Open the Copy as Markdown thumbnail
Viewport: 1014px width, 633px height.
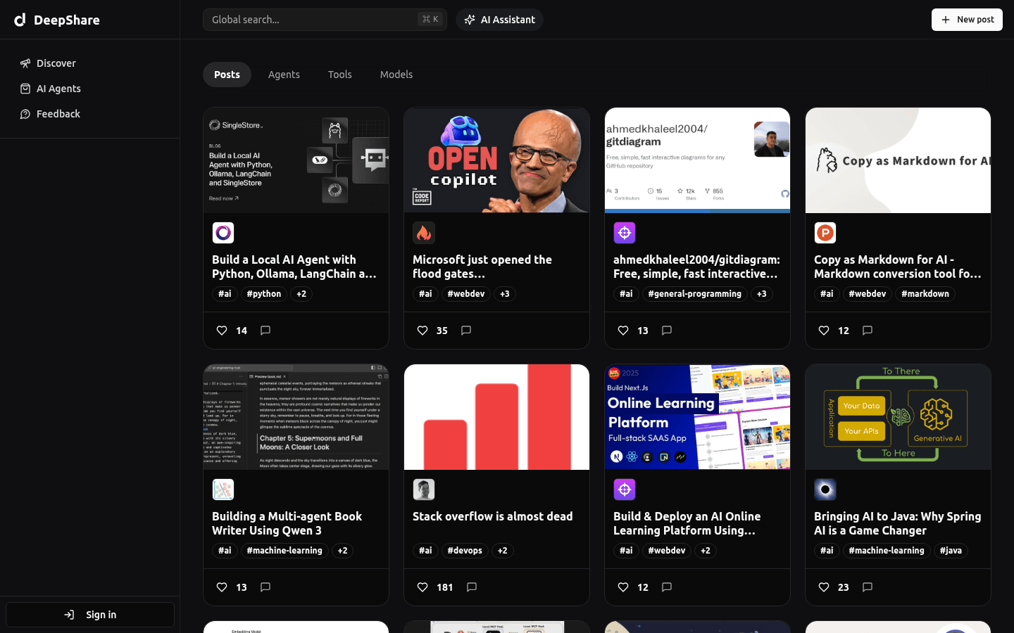(x=898, y=160)
